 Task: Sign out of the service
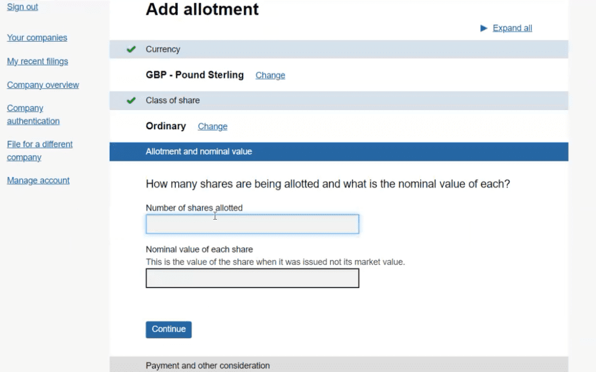pyautogui.click(x=22, y=7)
